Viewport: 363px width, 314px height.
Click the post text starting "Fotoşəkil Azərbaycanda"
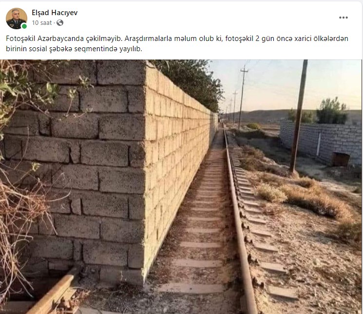click(177, 43)
